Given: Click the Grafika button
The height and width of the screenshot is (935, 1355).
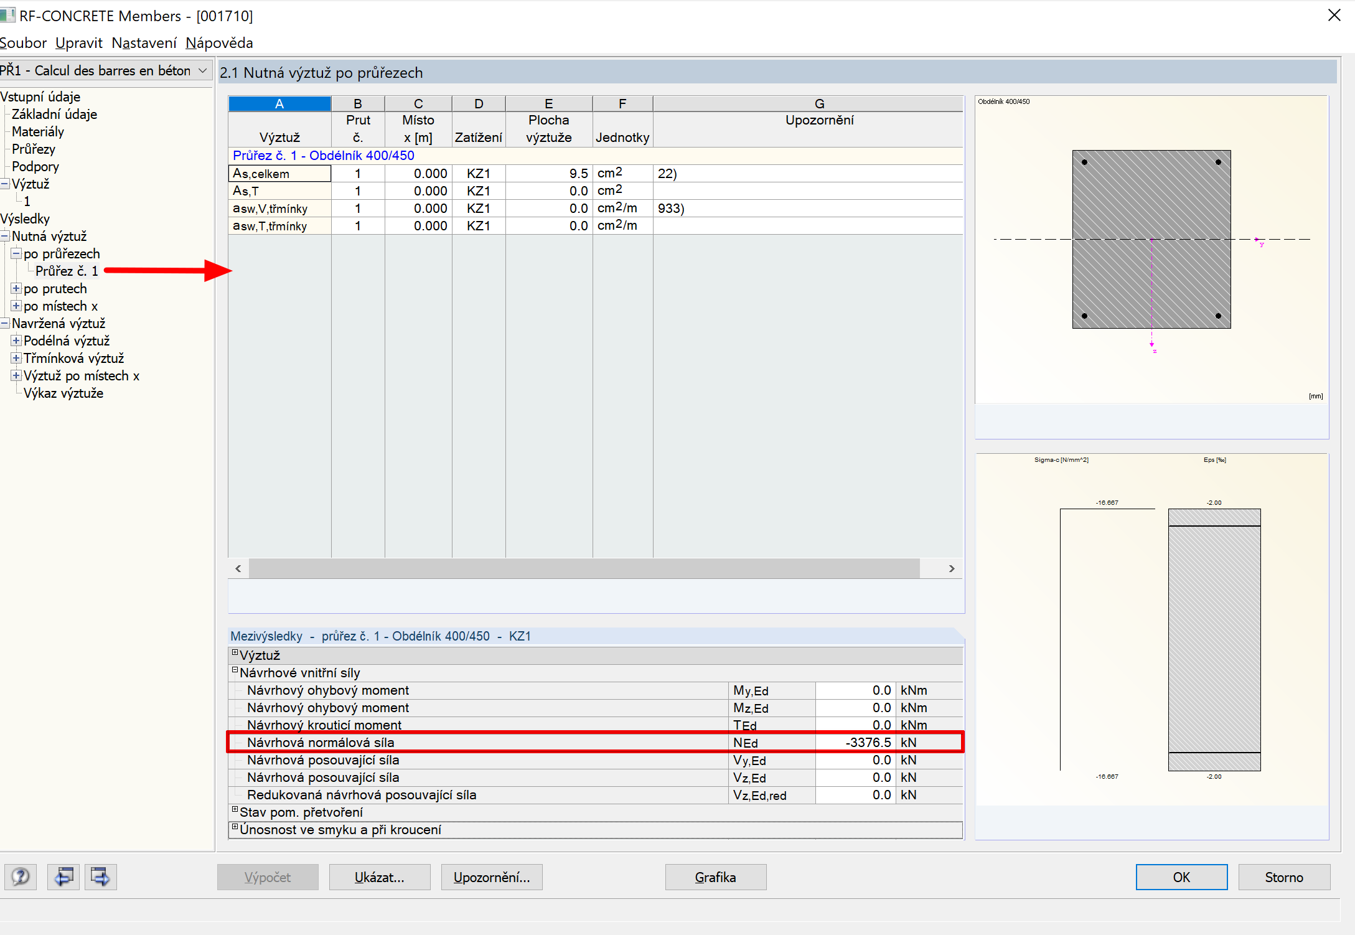Looking at the screenshot, I should tap(715, 877).
